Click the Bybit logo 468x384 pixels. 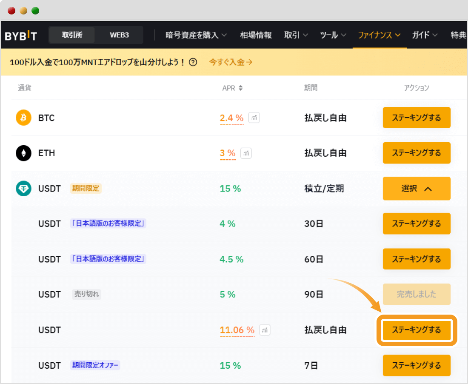[x=21, y=35]
